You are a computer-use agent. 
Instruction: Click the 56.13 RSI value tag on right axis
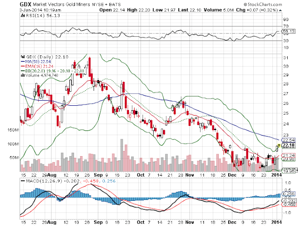click(289, 31)
